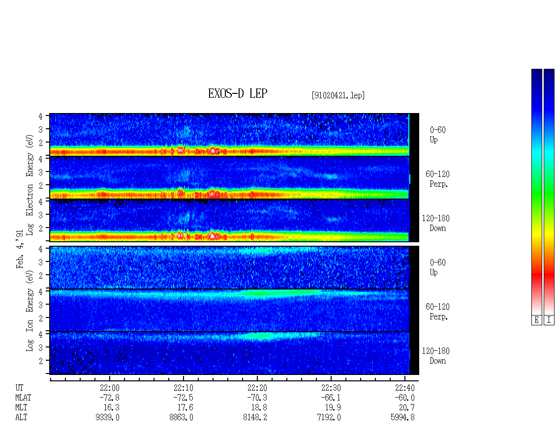
Task: Click the 22:10 UT tick label
Action: (x=184, y=388)
